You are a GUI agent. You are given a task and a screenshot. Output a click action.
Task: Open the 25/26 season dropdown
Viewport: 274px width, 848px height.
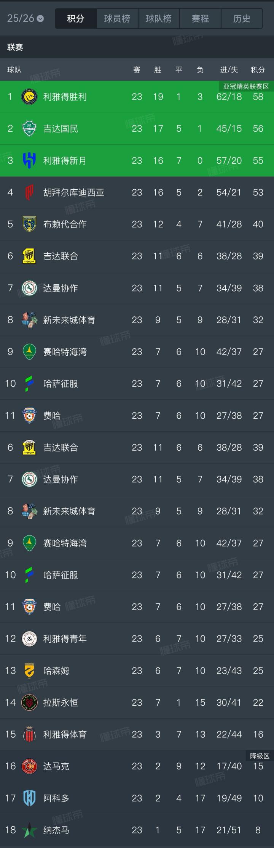point(25,18)
